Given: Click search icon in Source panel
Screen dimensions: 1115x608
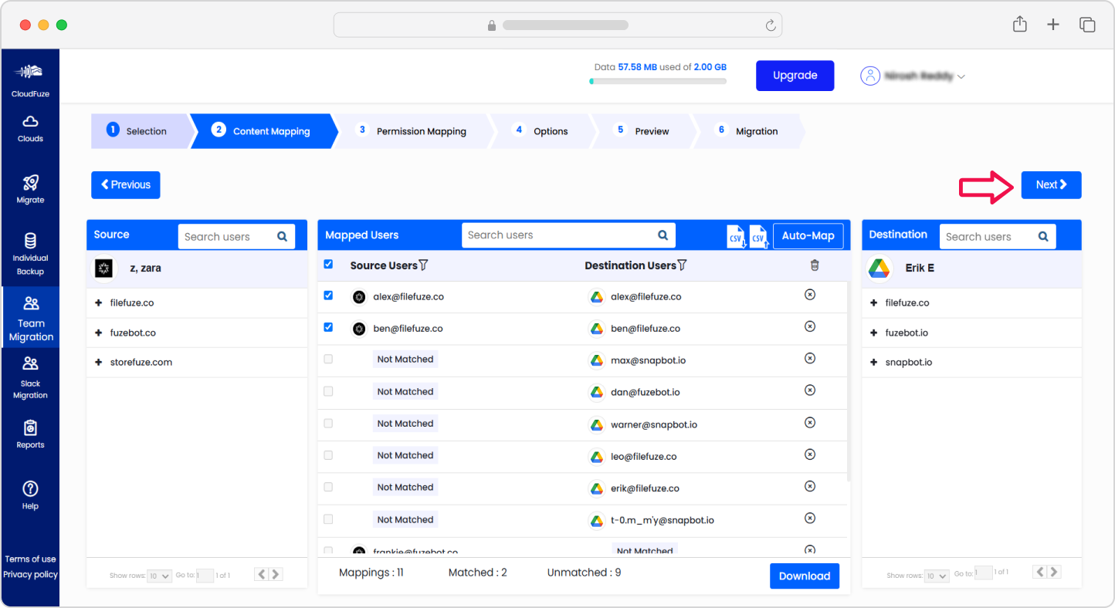Looking at the screenshot, I should click(282, 237).
